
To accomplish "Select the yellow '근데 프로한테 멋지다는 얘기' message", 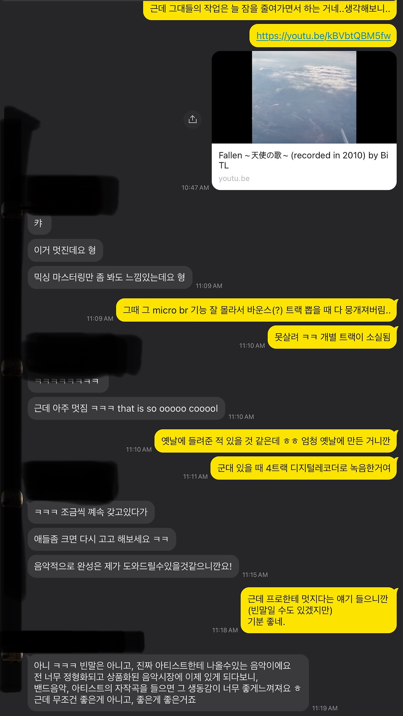I will [x=319, y=610].
